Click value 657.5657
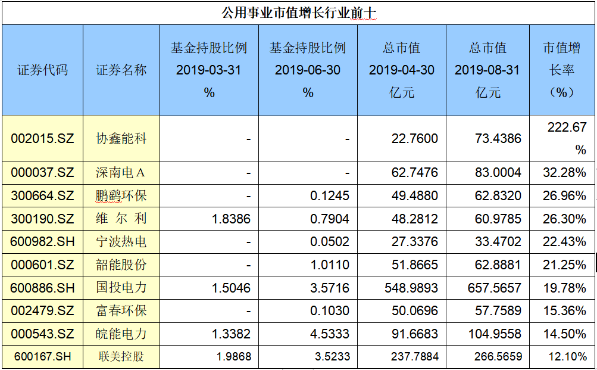 (x=495, y=288)
